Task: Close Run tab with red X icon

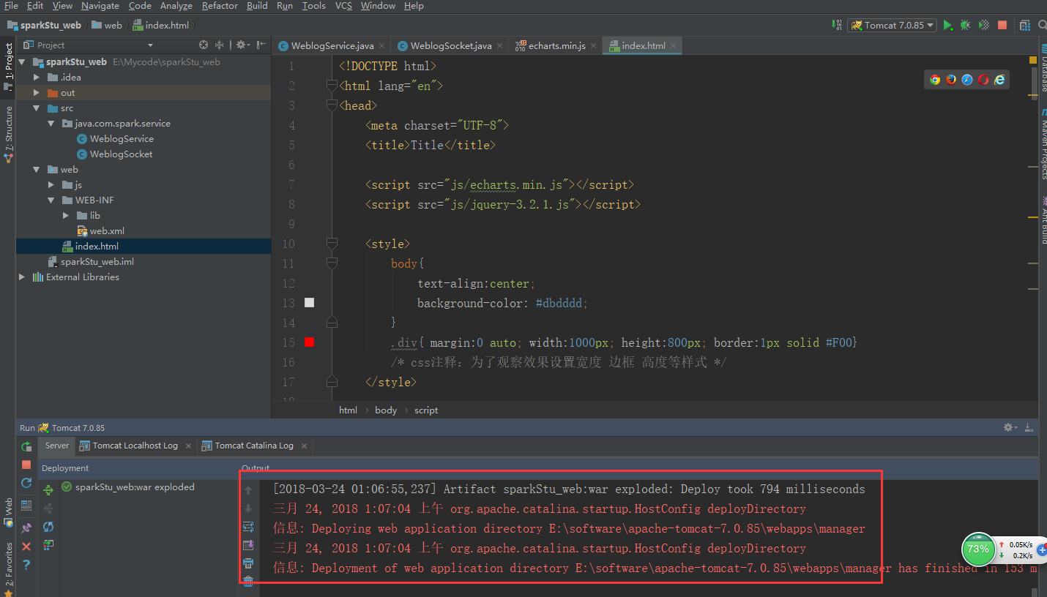Action: (x=26, y=547)
